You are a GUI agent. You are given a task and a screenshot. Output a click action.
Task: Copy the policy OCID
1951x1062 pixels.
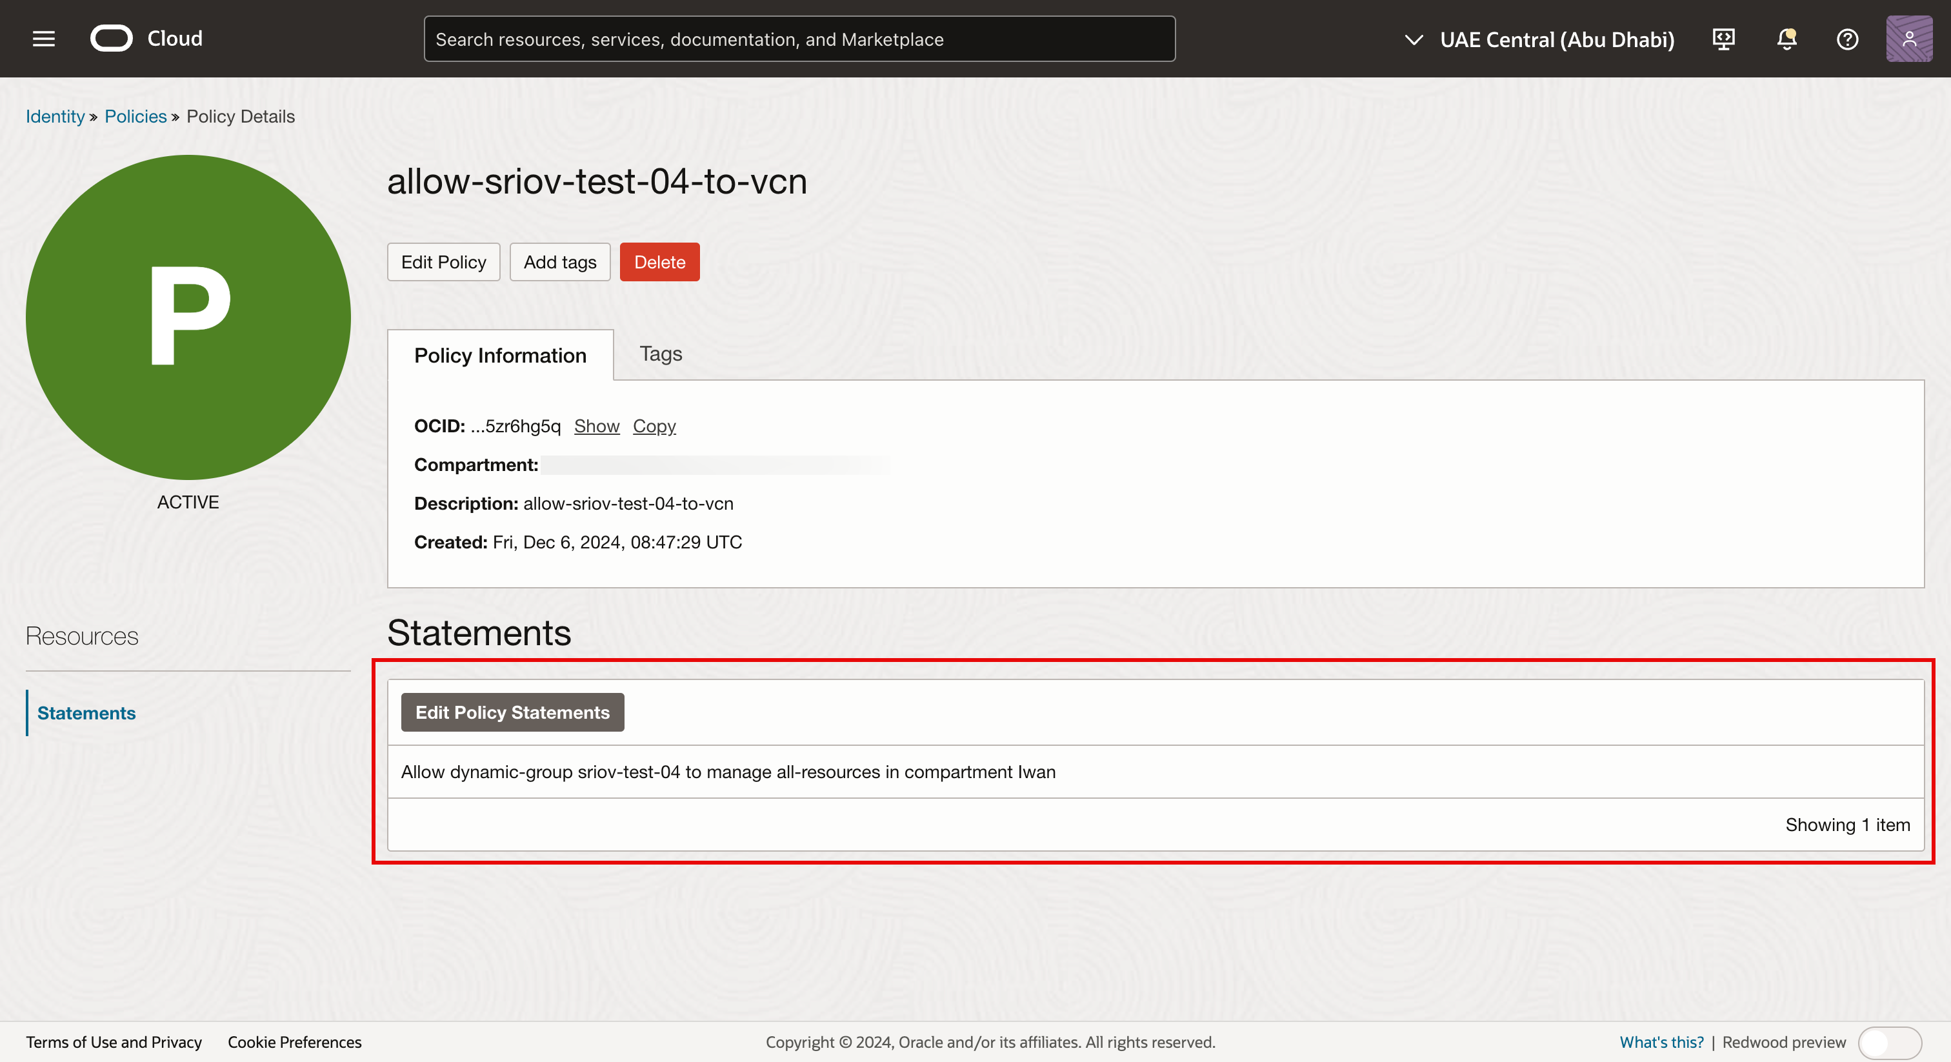[654, 426]
